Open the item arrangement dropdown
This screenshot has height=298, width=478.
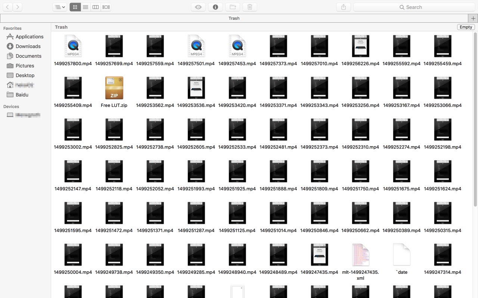point(59,7)
